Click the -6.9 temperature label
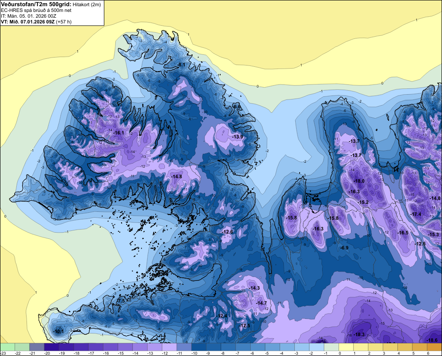The width and height of the screenshot is (442, 356). [344, 248]
